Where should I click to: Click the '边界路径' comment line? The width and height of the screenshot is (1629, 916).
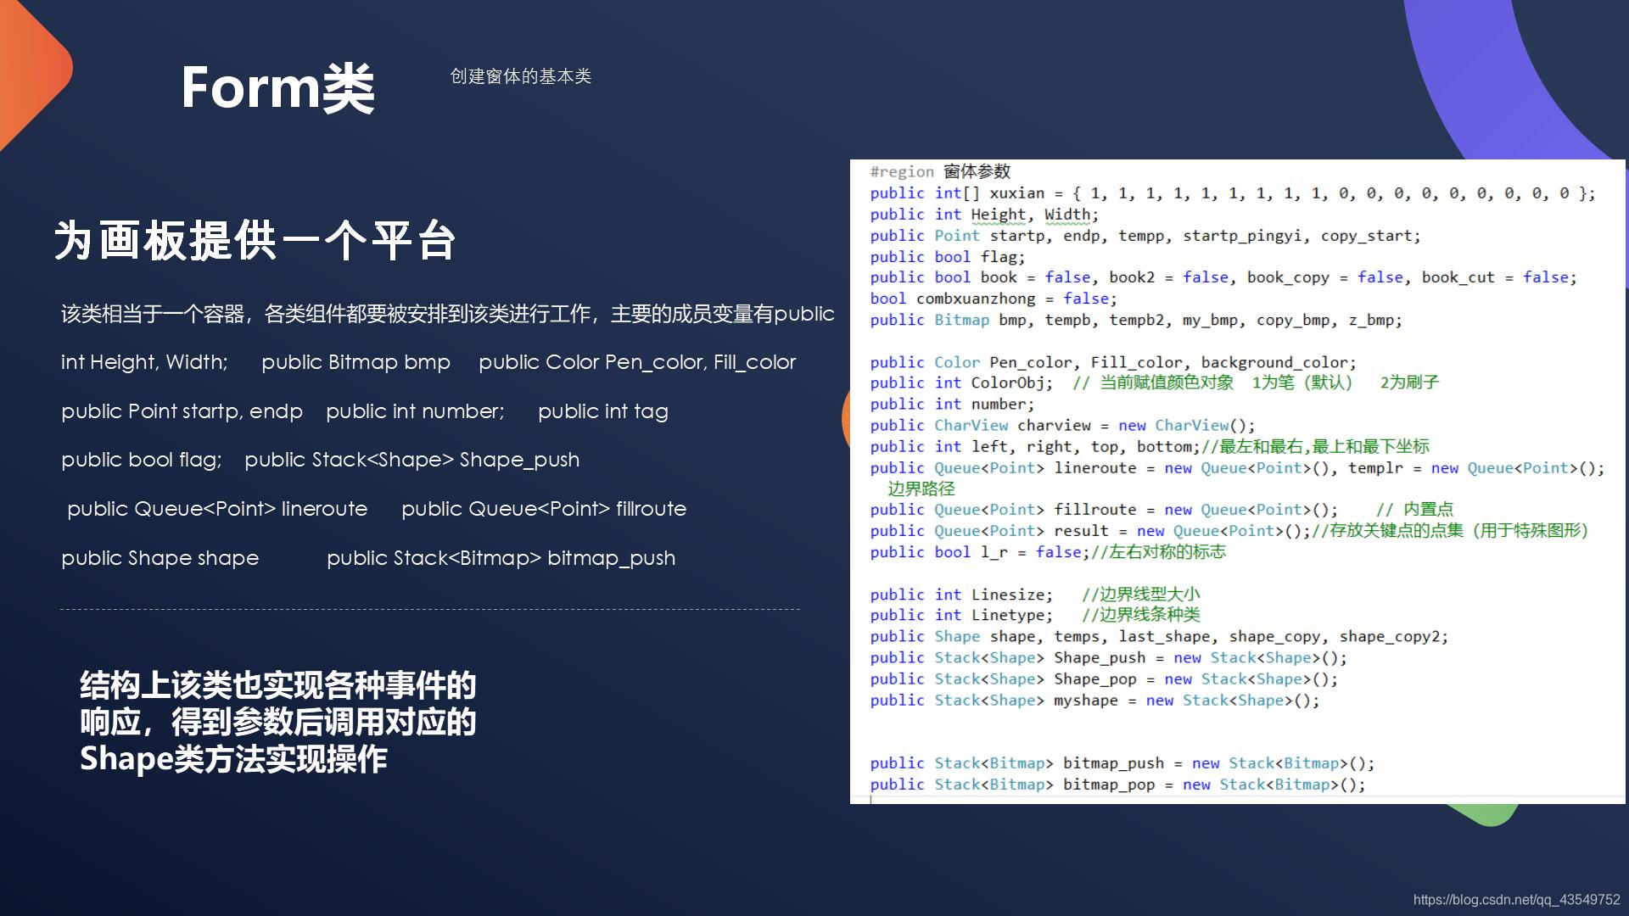(921, 489)
